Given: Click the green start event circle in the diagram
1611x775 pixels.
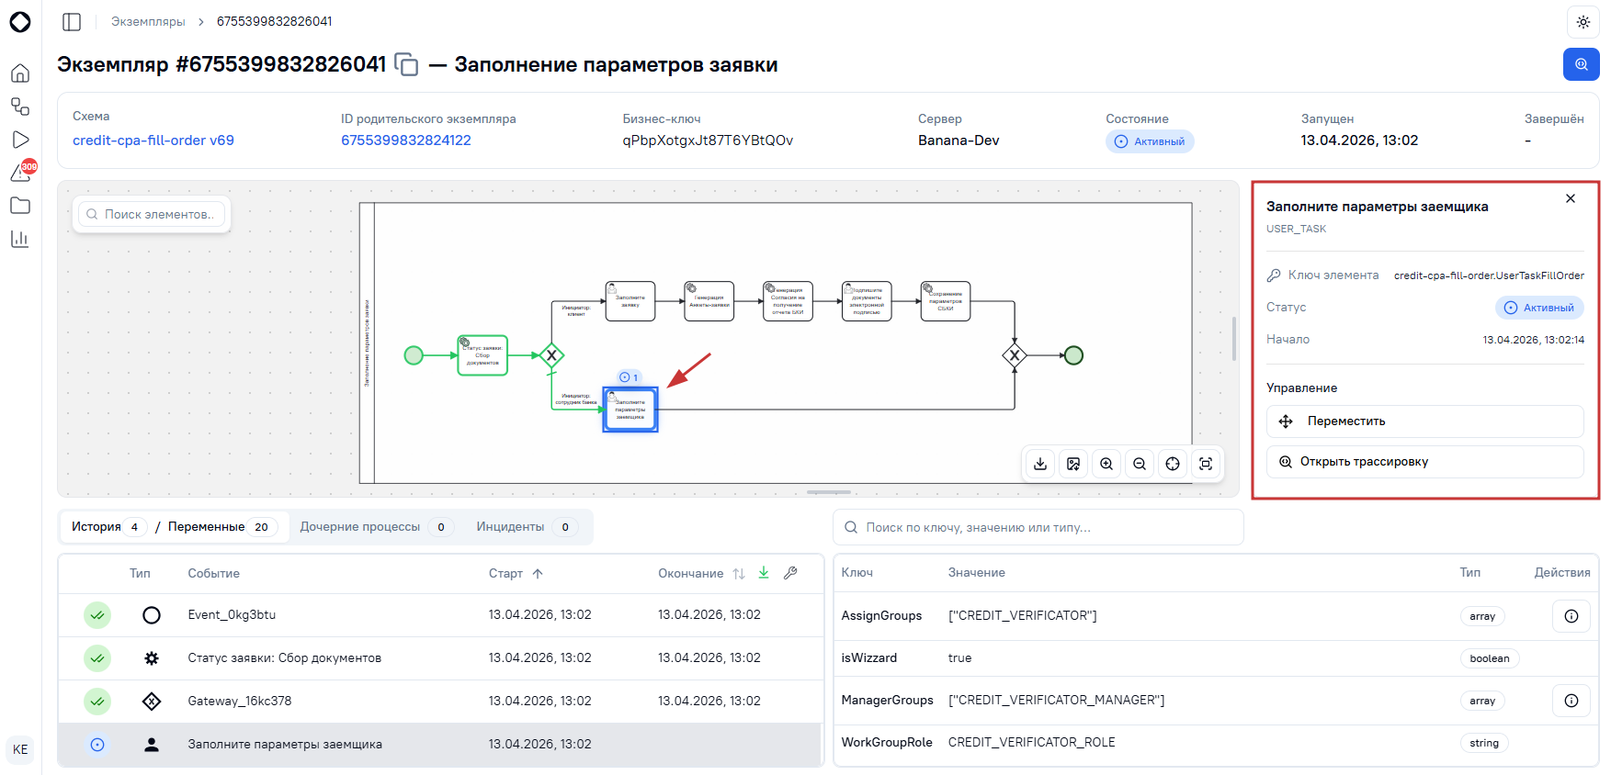Looking at the screenshot, I should click(414, 355).
